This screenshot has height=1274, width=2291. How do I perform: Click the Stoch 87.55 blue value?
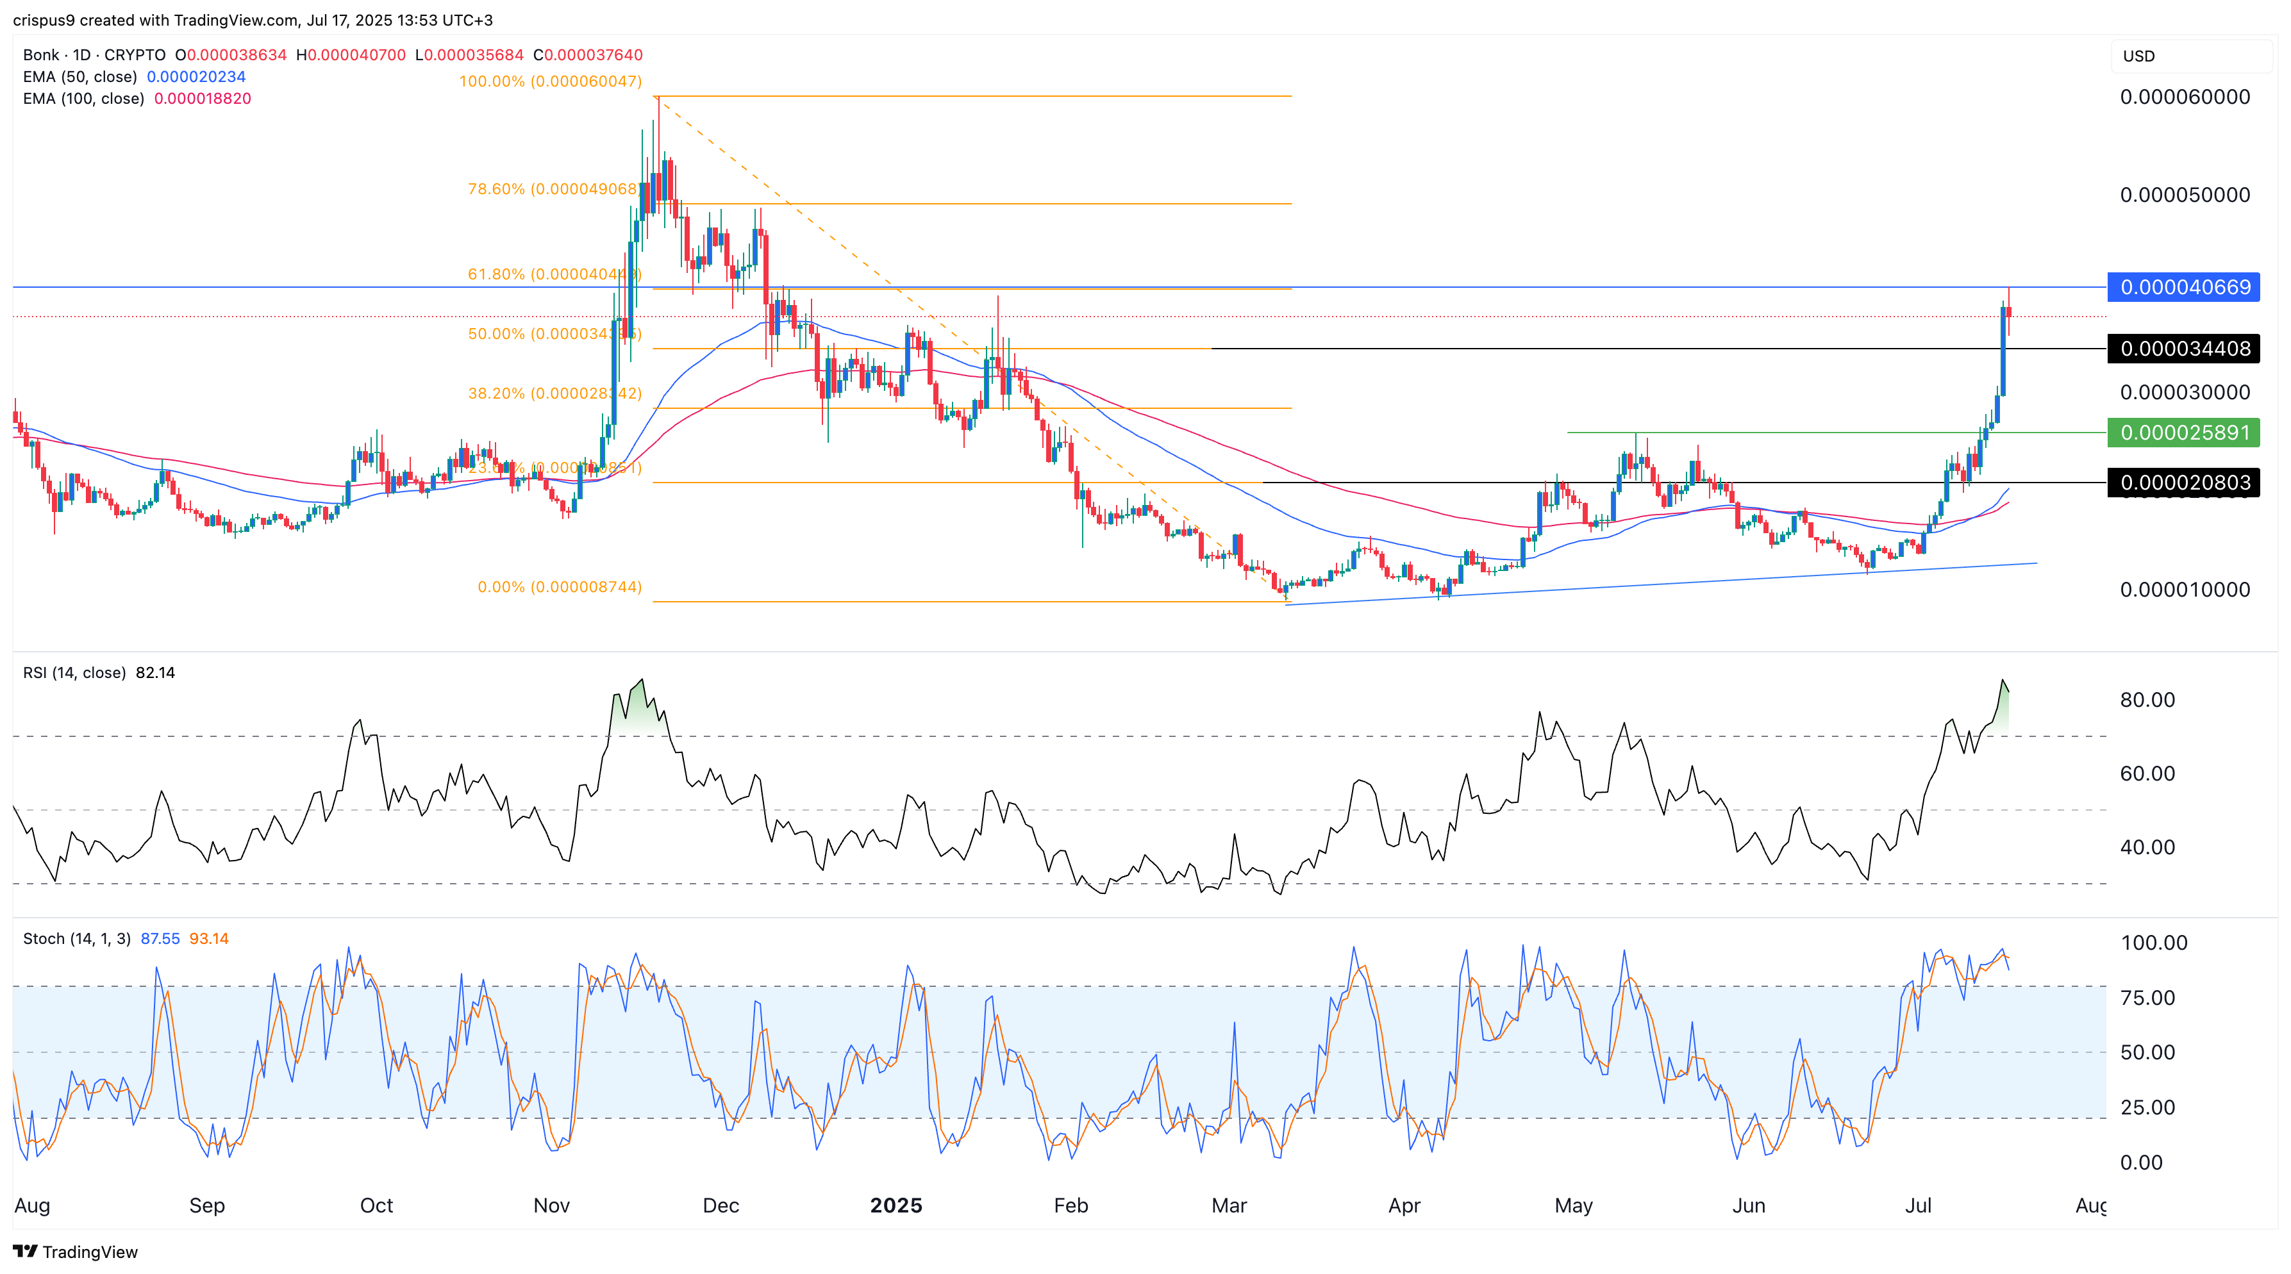click(x=160, y=939)
